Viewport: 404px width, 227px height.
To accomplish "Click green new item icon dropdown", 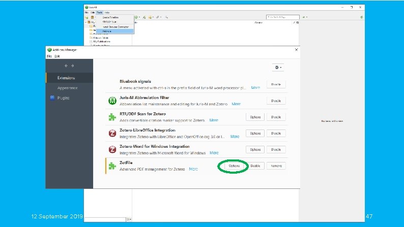I will point(137,17).
